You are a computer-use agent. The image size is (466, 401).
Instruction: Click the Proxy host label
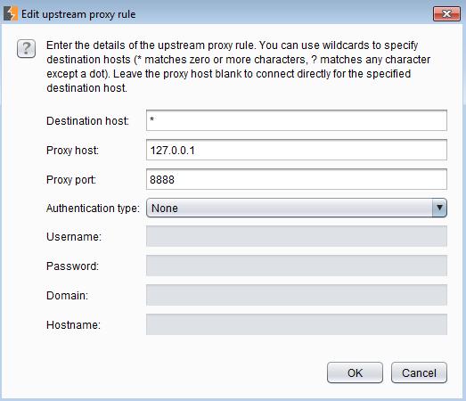click(72, 151)
